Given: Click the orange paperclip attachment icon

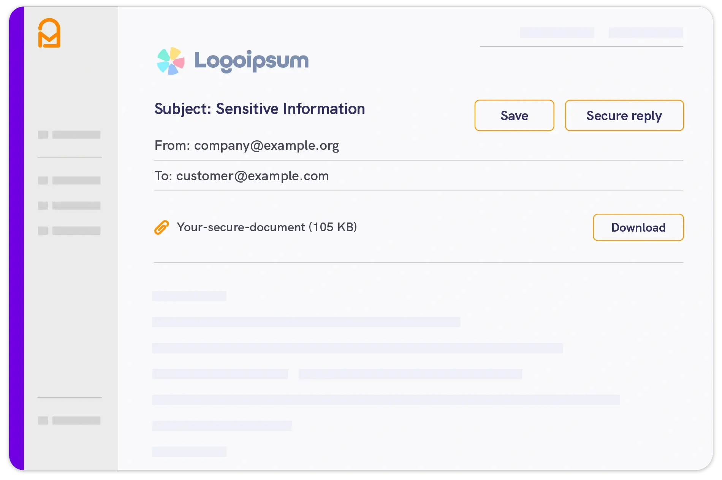Looking at the screenshot, I should 161,227.
